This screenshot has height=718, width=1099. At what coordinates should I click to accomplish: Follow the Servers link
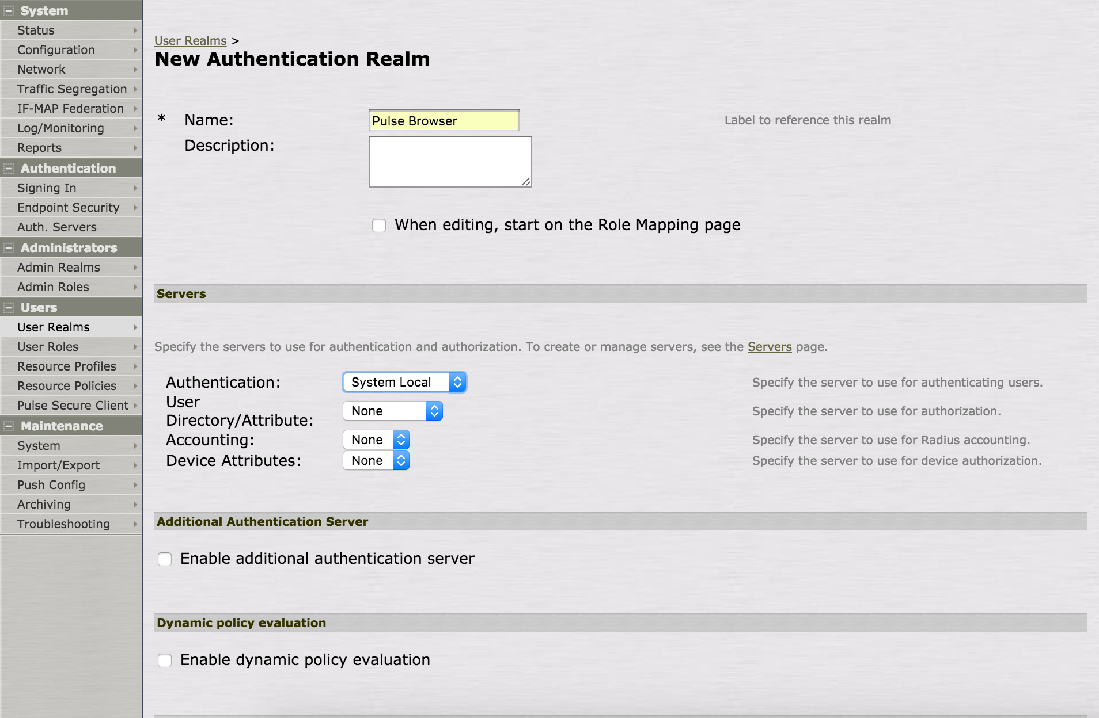769,346
